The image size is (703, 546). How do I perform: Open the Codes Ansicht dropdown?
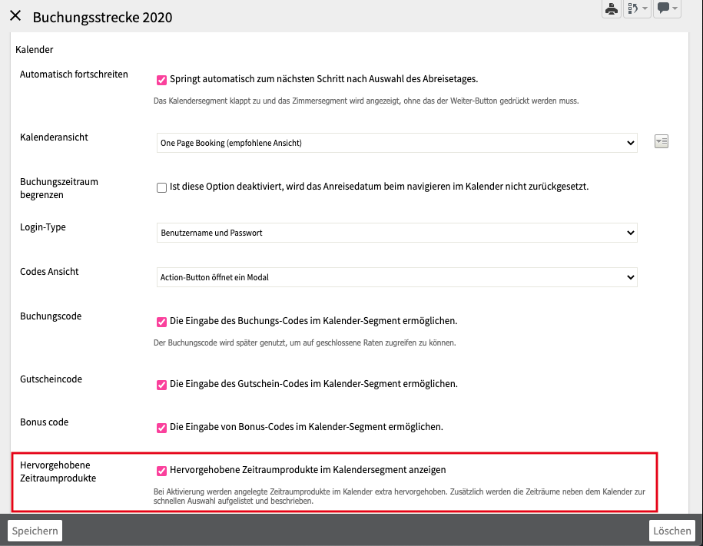point(396,277)
